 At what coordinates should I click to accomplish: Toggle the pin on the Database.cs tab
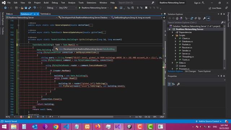pyautogui.click(x=35, y=14)
